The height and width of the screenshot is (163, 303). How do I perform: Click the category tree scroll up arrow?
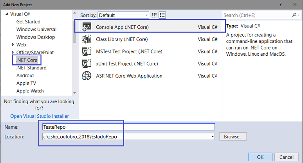point(75,13)
